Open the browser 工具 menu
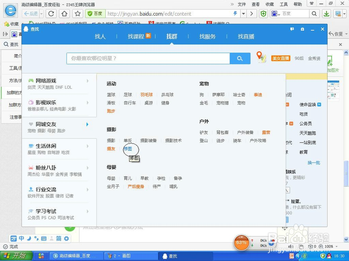The height and width of the screenshot is (261, 349). coord(283,4)
